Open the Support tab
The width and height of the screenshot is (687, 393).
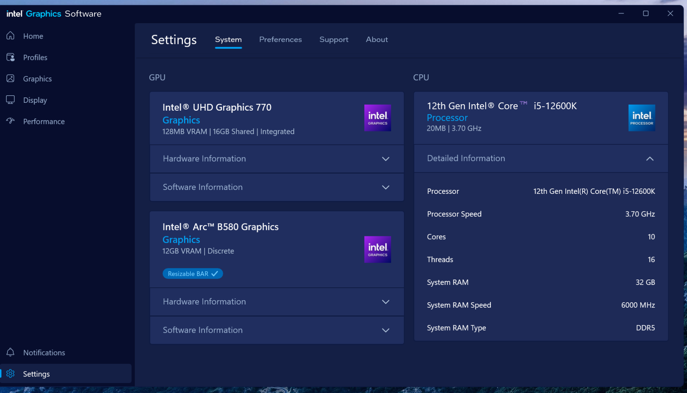pos(333,40)
